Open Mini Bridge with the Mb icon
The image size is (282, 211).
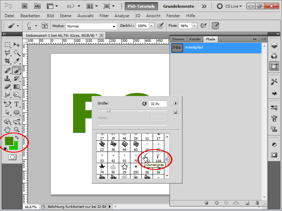tap(37, 6)
